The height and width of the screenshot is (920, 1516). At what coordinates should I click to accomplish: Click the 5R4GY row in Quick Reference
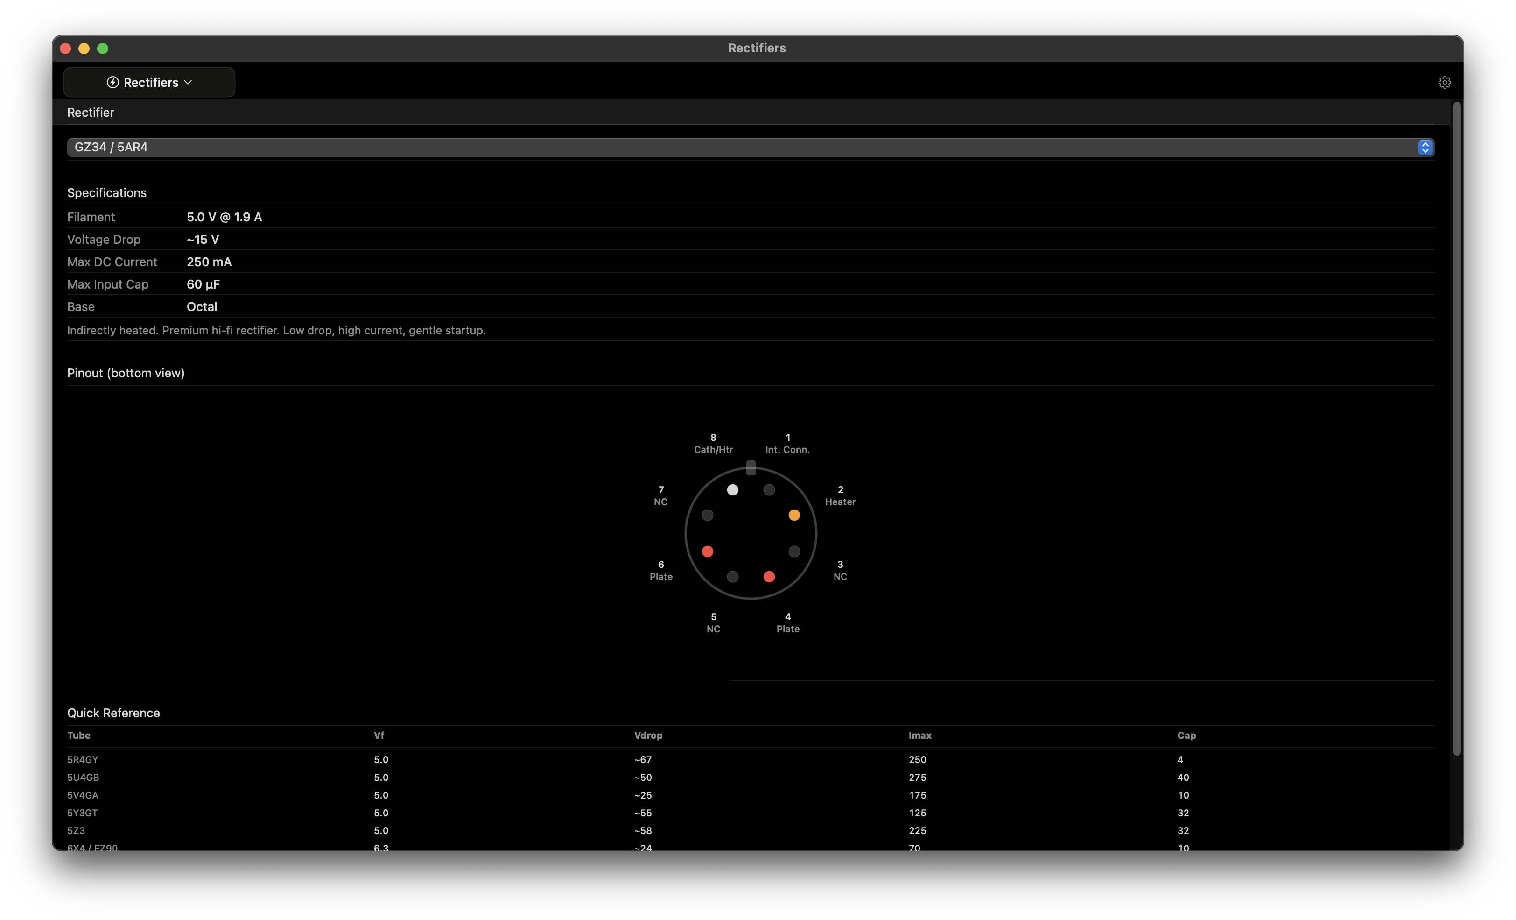(x=750, y=760)
